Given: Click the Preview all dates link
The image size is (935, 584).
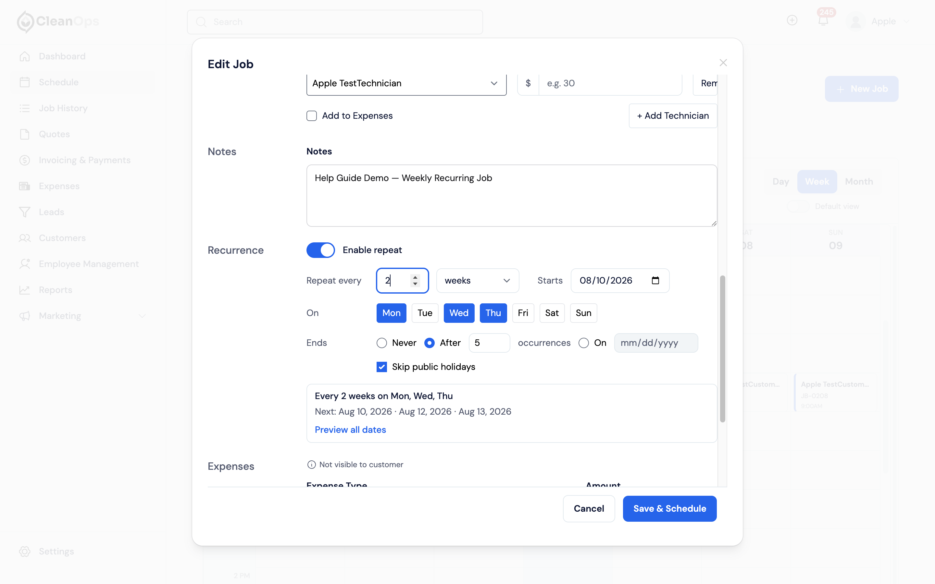Looking at the screenshot, I should tap(350, 430).
